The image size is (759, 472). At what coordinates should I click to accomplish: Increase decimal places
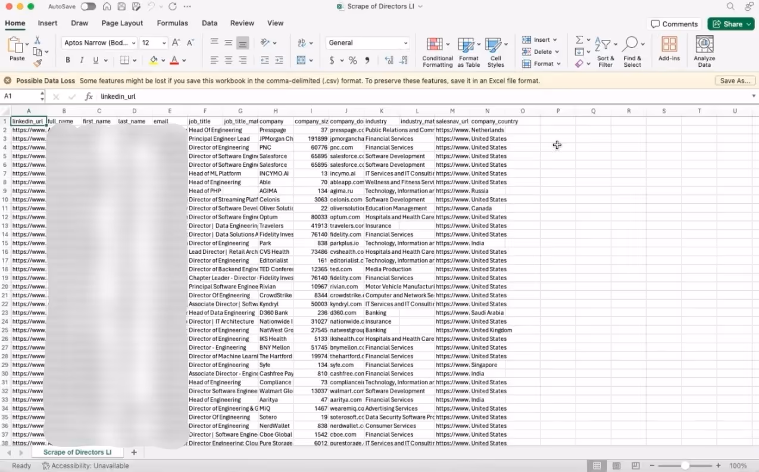tap(389, 60)
